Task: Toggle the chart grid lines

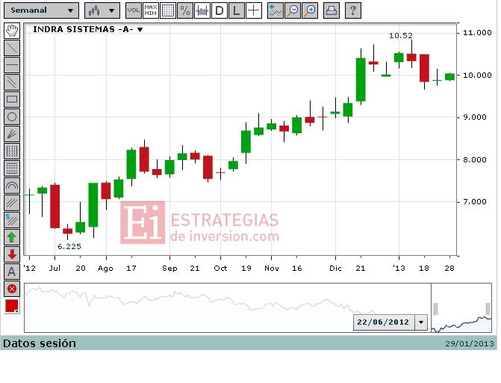Action: click(168, 10)
